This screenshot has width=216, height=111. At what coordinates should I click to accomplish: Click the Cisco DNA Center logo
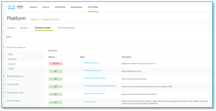(15, 7)
